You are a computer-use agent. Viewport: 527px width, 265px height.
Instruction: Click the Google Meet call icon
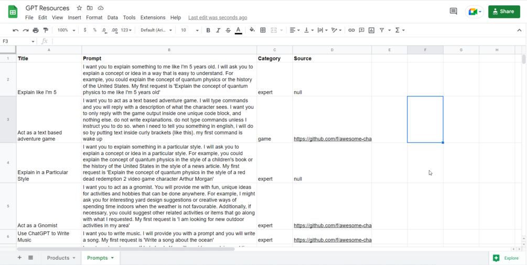[x=474, y=12]
